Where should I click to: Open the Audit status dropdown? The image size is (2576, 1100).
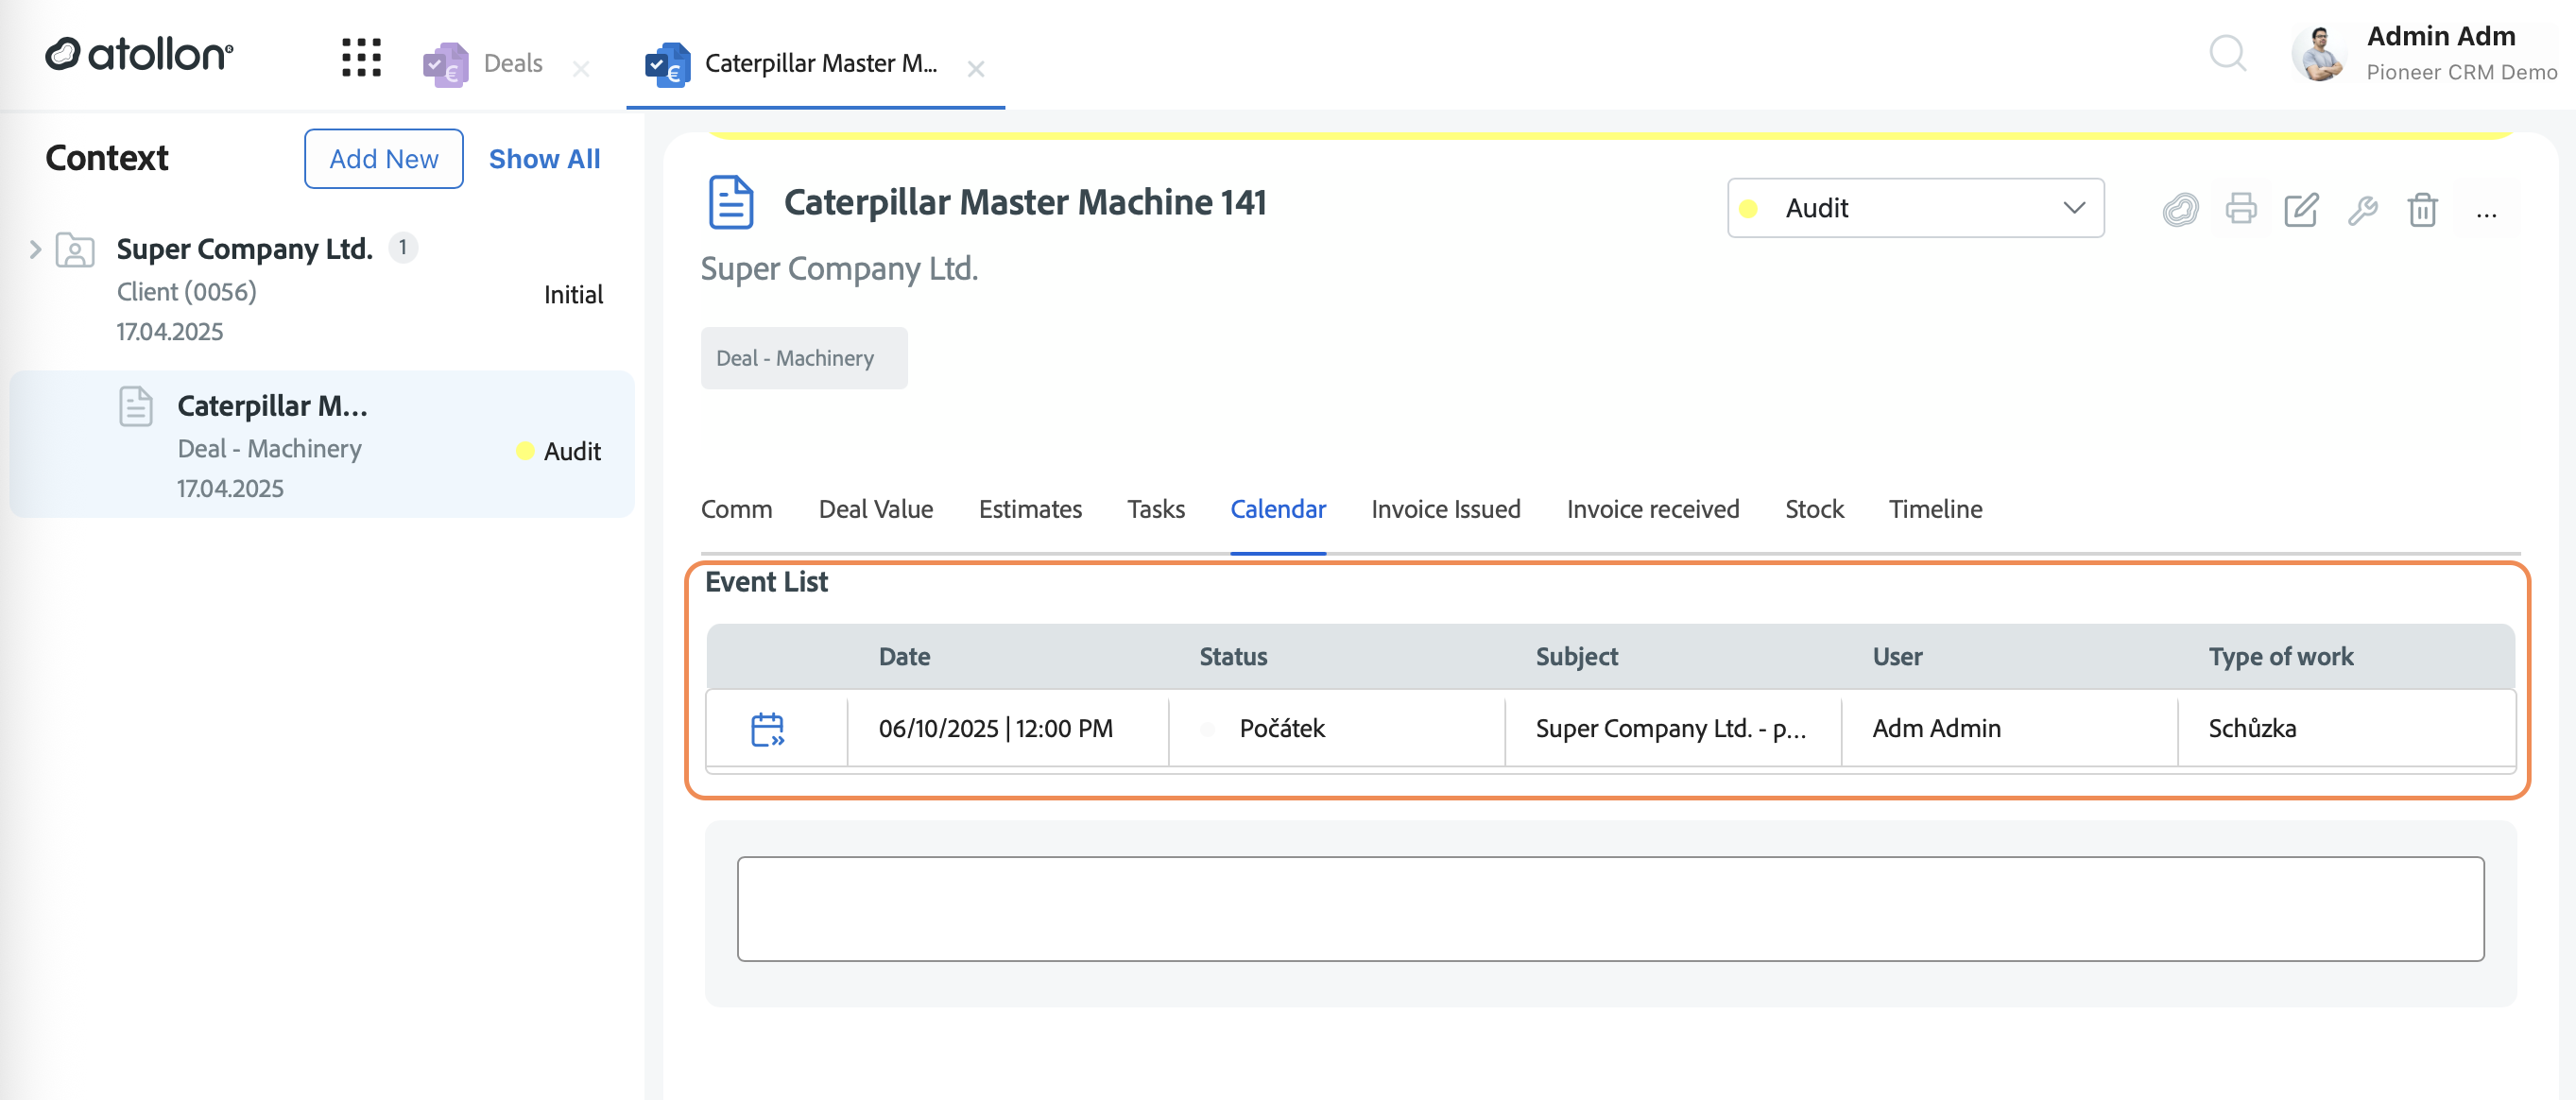(x=1915, y=208)
